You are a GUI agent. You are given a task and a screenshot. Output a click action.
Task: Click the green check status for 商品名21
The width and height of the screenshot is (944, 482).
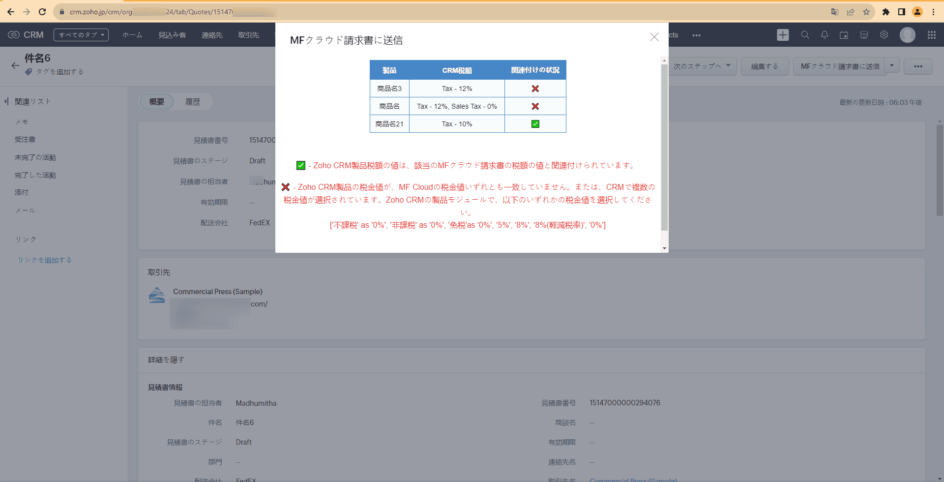(535, 124)
